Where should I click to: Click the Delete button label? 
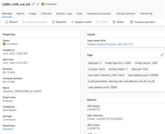tap(120, 22)
